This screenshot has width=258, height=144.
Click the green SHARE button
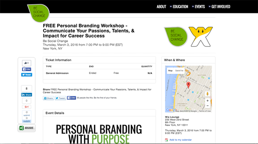pos(27,128)
